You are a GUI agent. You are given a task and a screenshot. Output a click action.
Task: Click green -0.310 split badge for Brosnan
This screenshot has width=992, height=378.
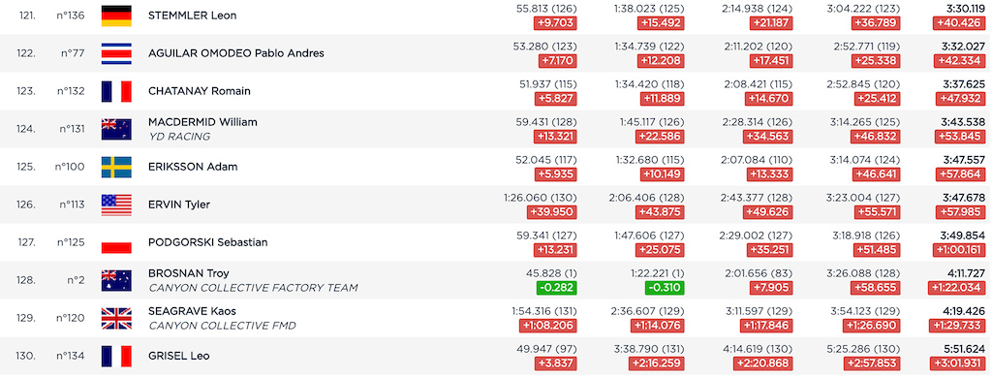tap(665, 288)
